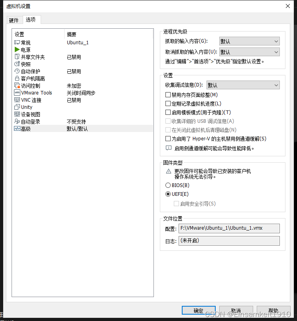Click 关闭时间同步 summary text
The width and height of the screenshot is (297, 321).
tap(81, 93)
